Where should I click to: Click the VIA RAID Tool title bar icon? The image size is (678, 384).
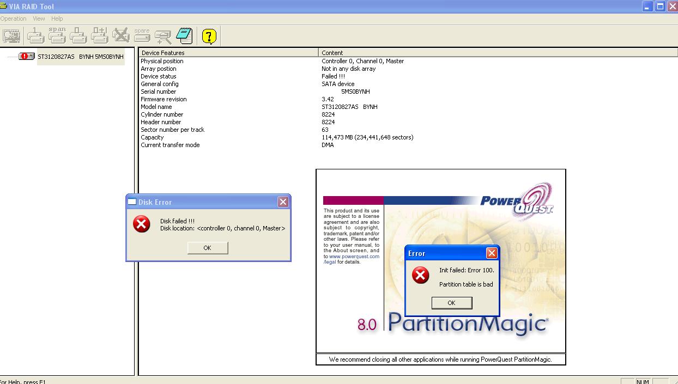(x=3, y=7)
